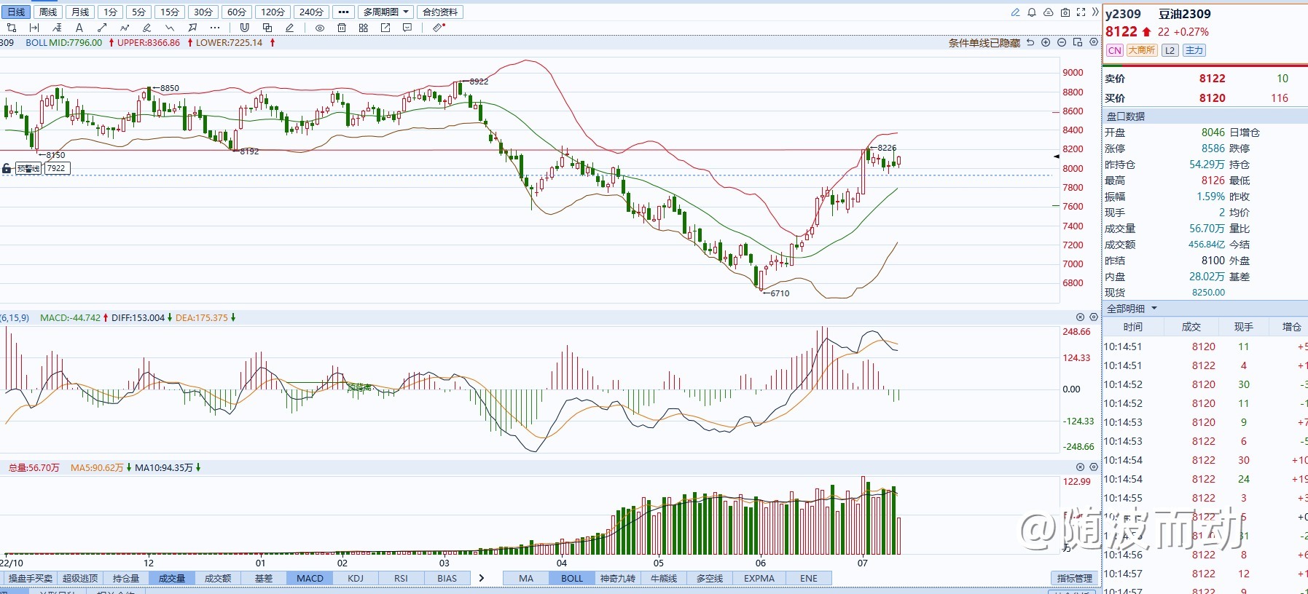Viewport: 1308px width, 594px height.
Task: Take a screenshot with the camera icon
Action: point(1065,12)
